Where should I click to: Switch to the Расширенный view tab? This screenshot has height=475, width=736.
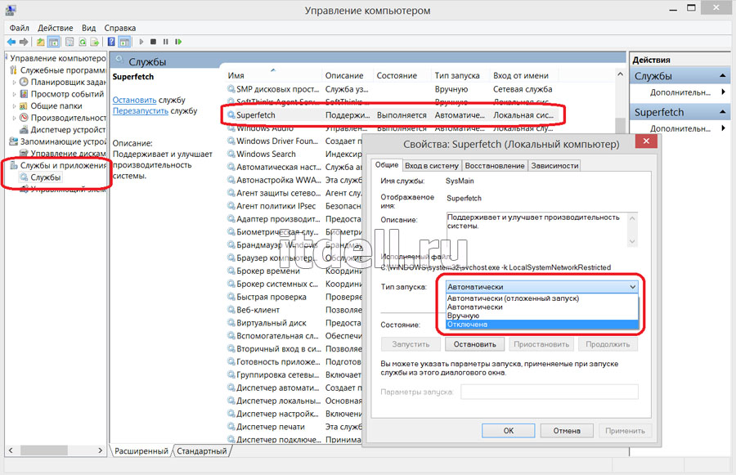pos(141,451)
